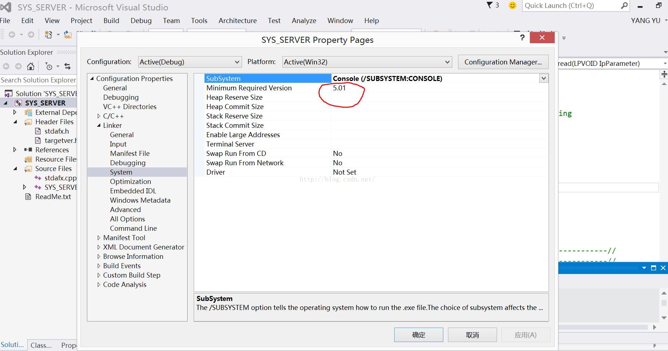Close the SYS_SERVER Property Pages dialog

(x=542, y=37)
